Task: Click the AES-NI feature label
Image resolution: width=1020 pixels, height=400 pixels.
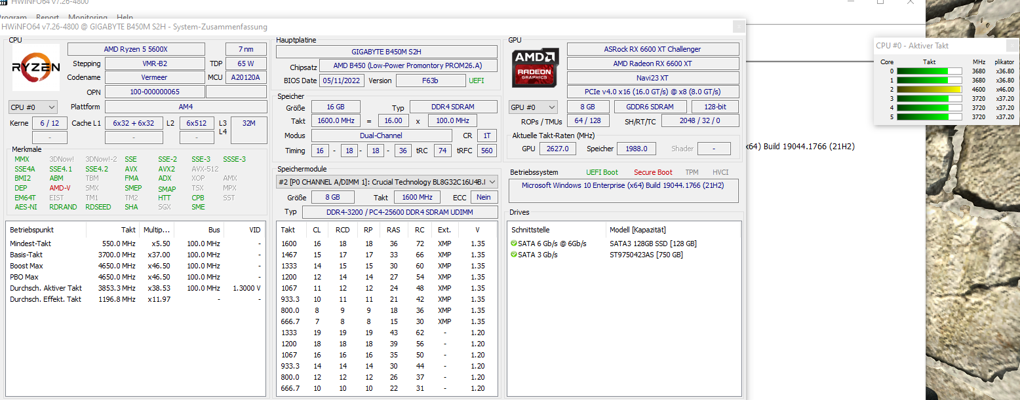Action: pos(26,207)
